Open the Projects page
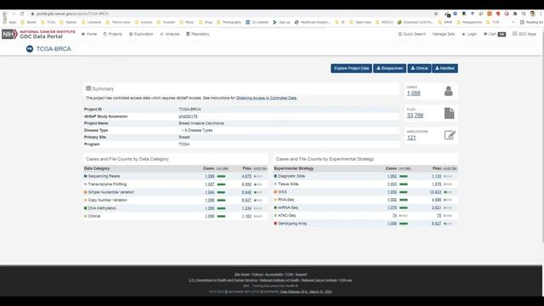Screen dimensions: 544x306 [x=113, y=34]
